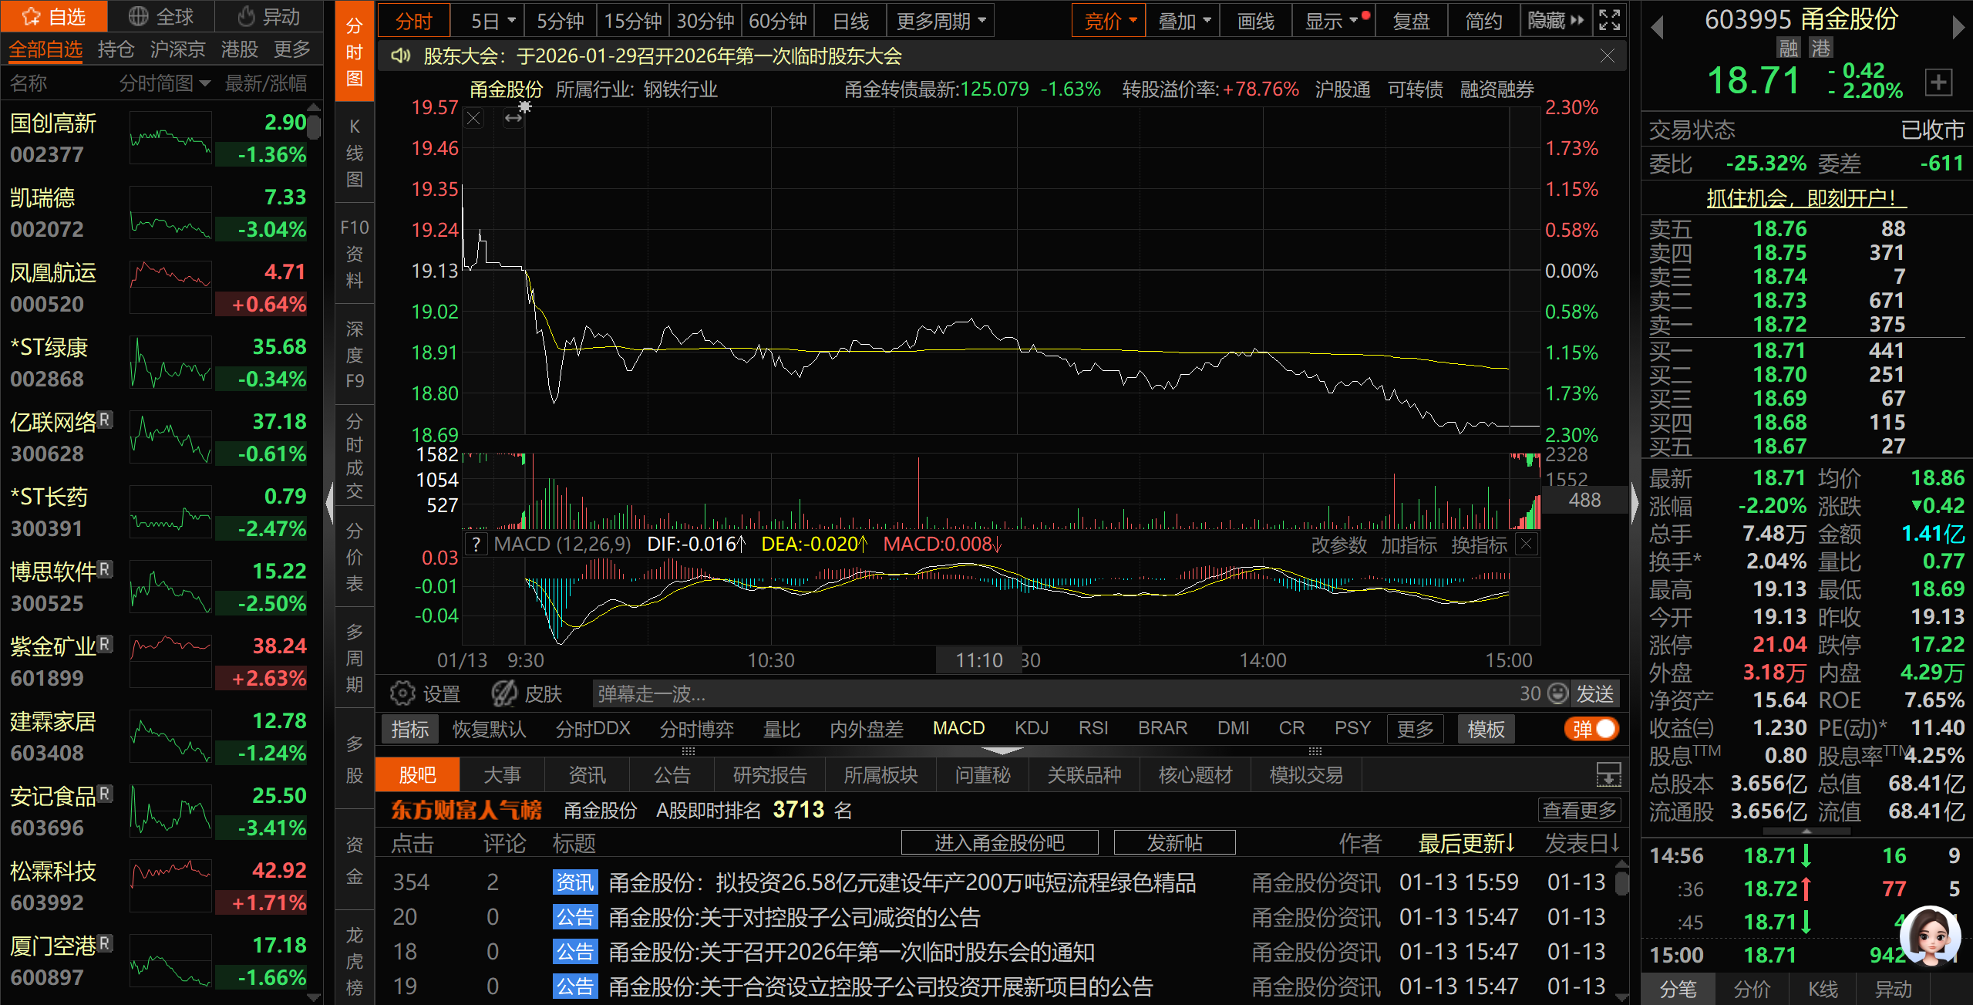
Task: Open the 分时简图 column dropdown
Action: click(x=164, y=83)
